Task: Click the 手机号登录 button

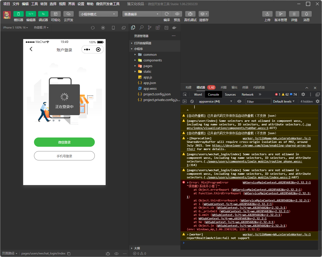Action: 64,156
